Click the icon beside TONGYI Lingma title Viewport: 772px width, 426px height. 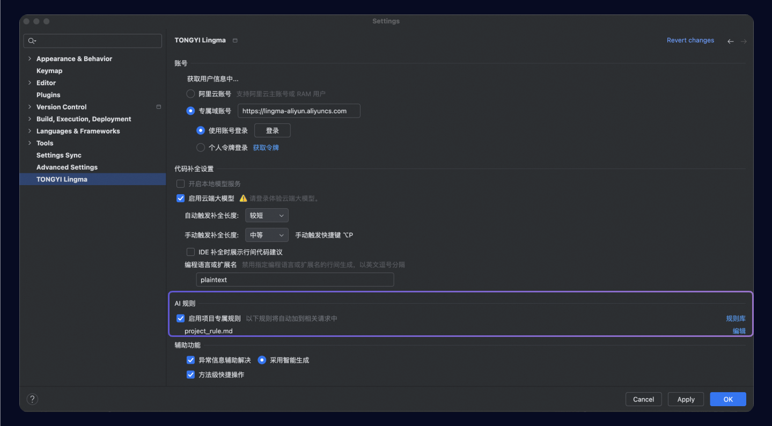(235, 41)
